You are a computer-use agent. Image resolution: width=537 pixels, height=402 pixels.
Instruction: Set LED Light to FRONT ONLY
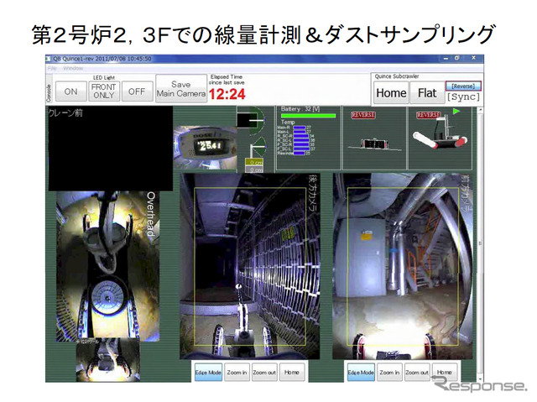tap(104, 91)
